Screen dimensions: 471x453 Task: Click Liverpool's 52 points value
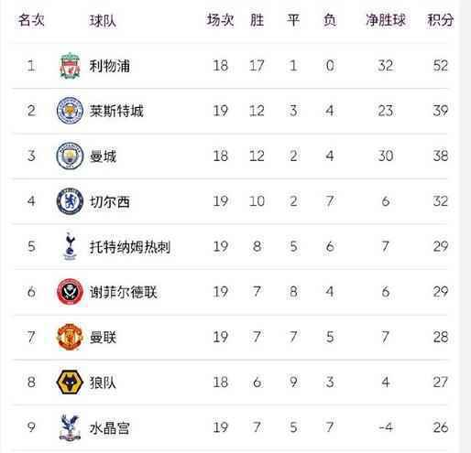coord(440,66)
